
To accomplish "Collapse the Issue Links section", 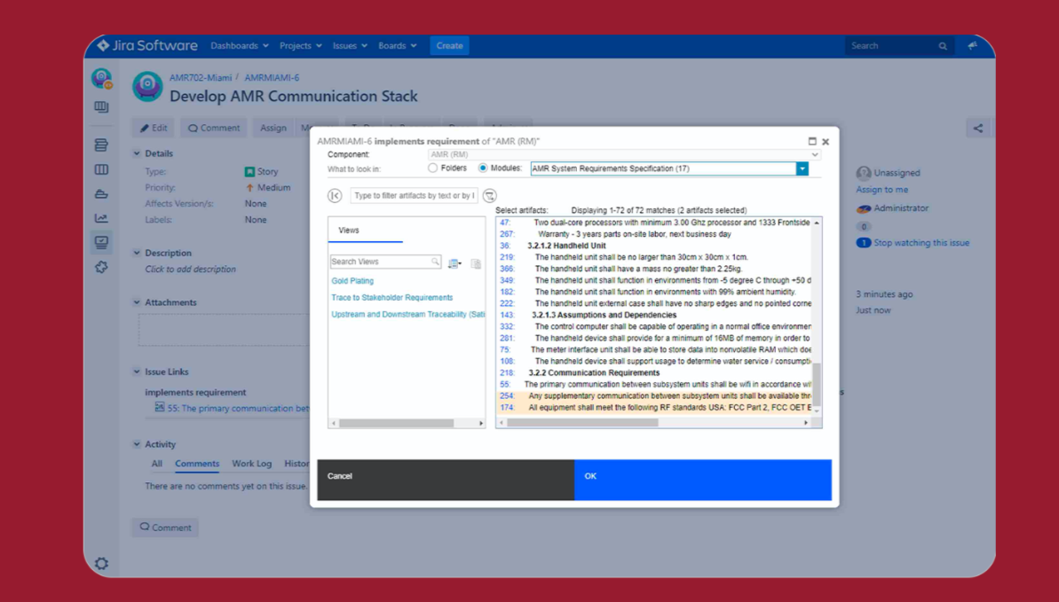I will coord(137,371).
